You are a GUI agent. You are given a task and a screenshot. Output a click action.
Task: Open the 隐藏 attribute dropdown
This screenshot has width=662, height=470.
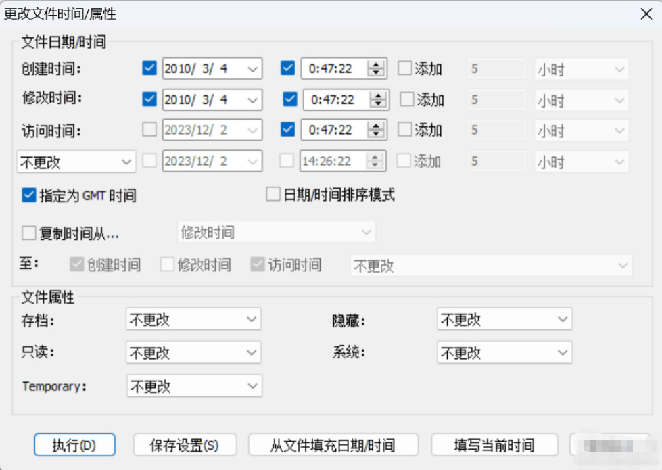[x=504, y=319]
